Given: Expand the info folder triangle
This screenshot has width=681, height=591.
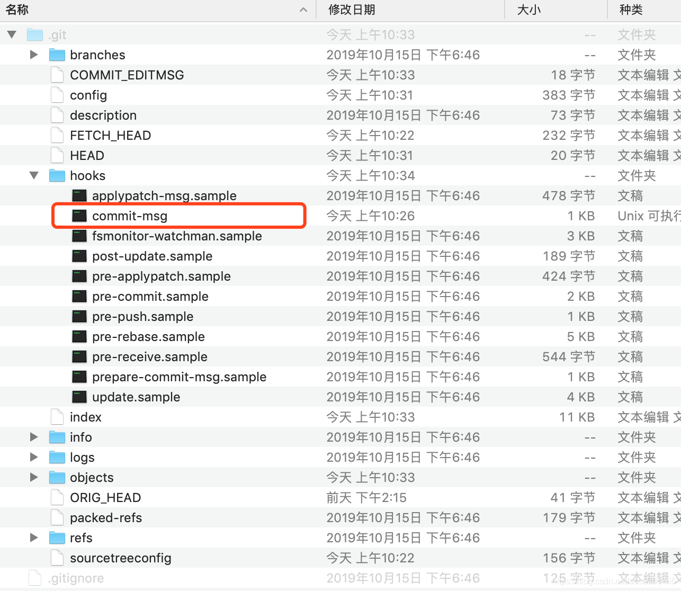Looking at the screenshot, I should coord(34,437).
